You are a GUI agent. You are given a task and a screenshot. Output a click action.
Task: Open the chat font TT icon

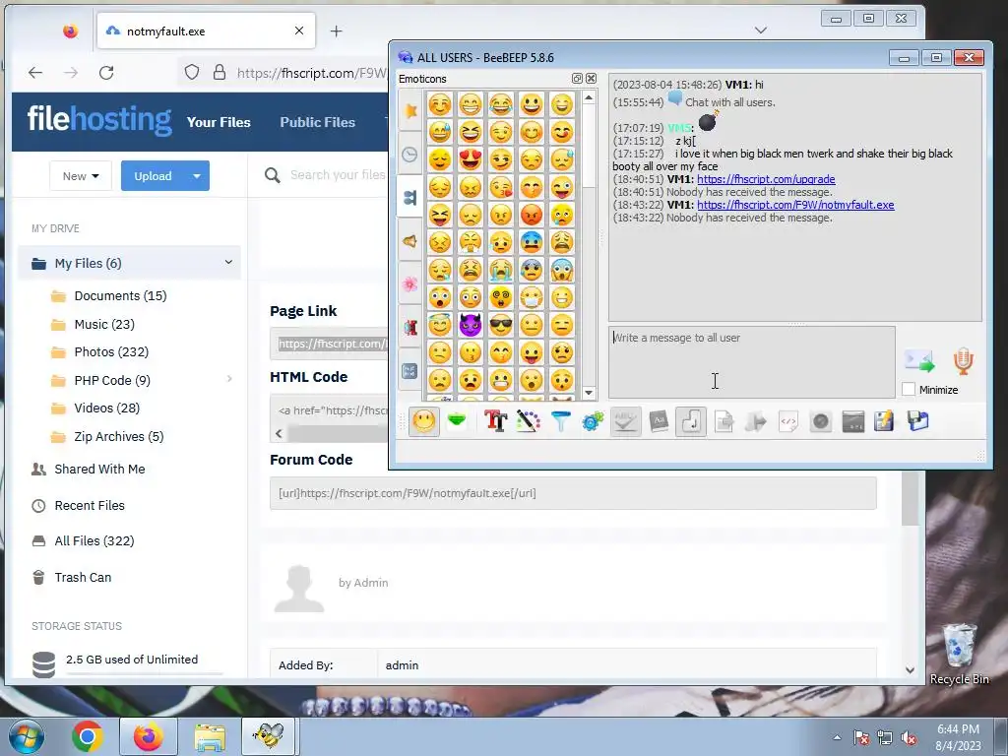tap(496, 421)
